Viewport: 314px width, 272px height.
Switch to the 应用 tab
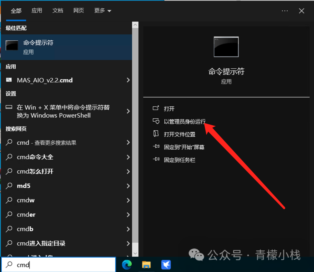[37, 10]
